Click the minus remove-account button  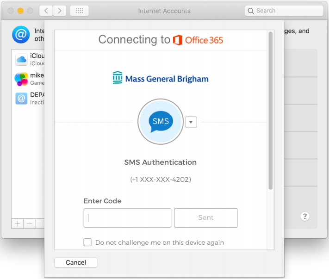point(30,223)
